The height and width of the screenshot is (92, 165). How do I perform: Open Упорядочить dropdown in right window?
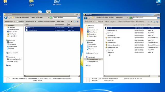point(89,22)
